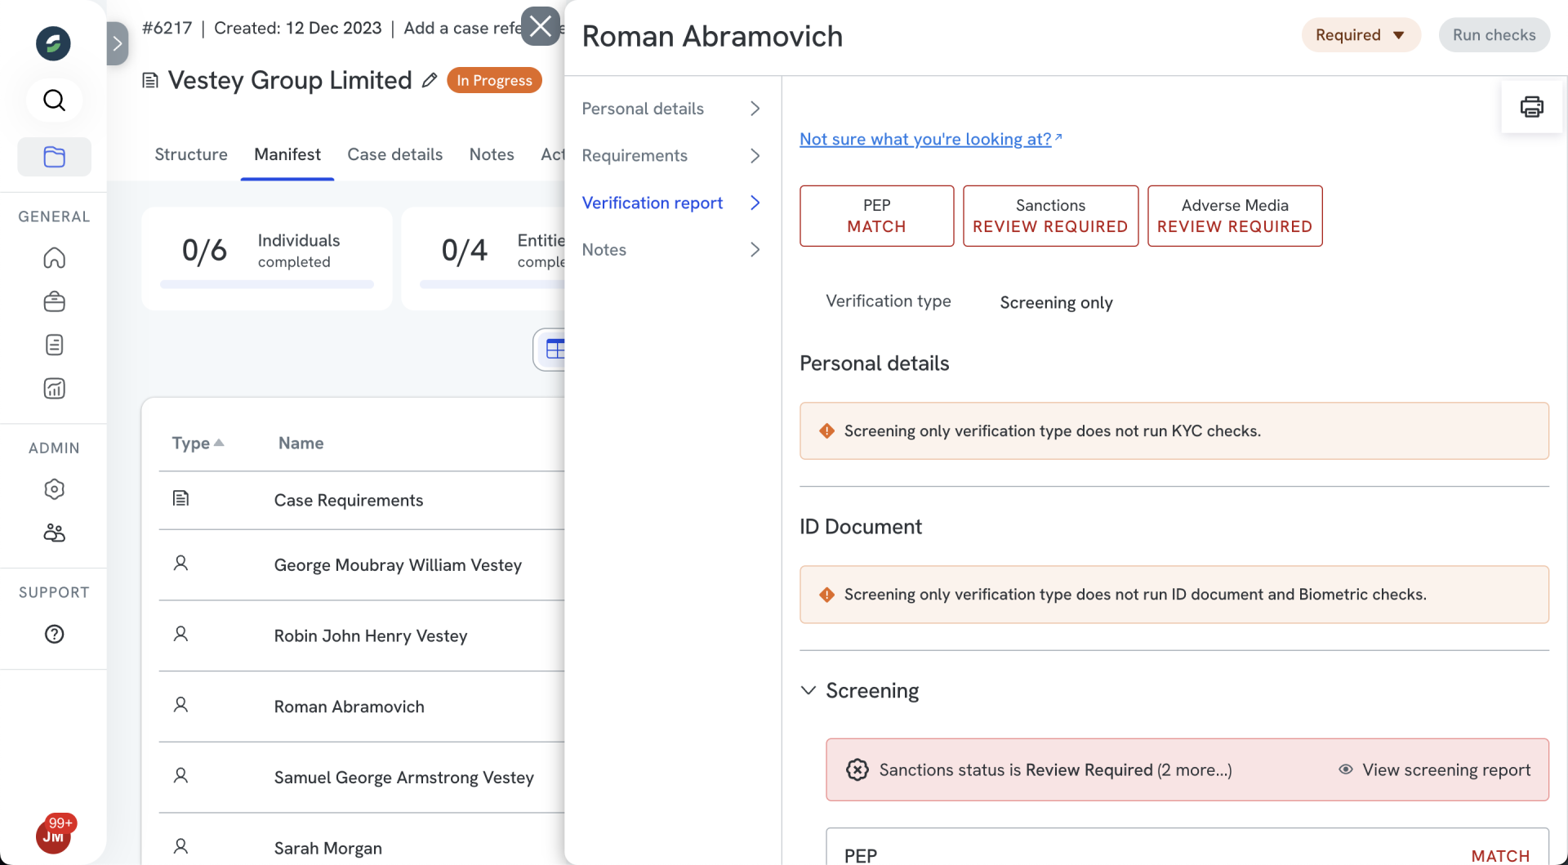1568x865 pixels.
Task: Select the Manifest tab
Action: click(x=287, y=154)
